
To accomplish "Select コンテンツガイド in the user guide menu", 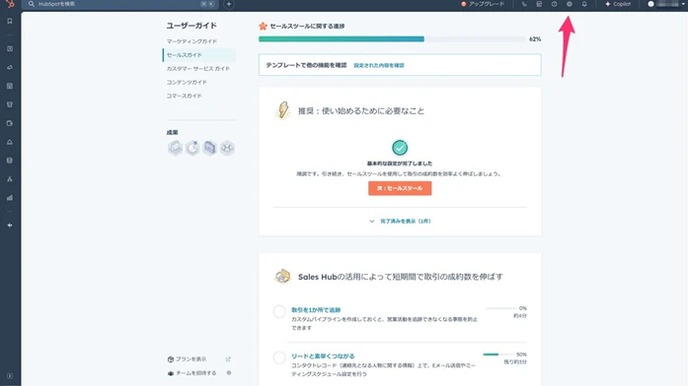I will coord(187,83).
